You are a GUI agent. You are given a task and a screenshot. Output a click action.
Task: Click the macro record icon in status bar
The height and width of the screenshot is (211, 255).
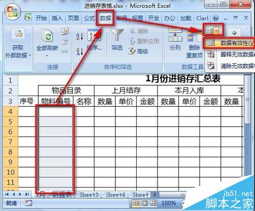29,203
